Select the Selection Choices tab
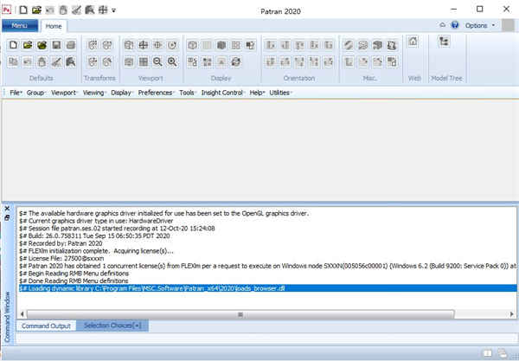Screen dimensions: 519x361 click(x=112, y=326)
